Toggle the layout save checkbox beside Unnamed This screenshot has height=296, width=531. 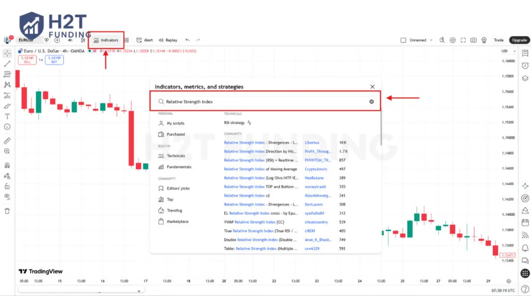pyautogui.click(x=403, y=40)
